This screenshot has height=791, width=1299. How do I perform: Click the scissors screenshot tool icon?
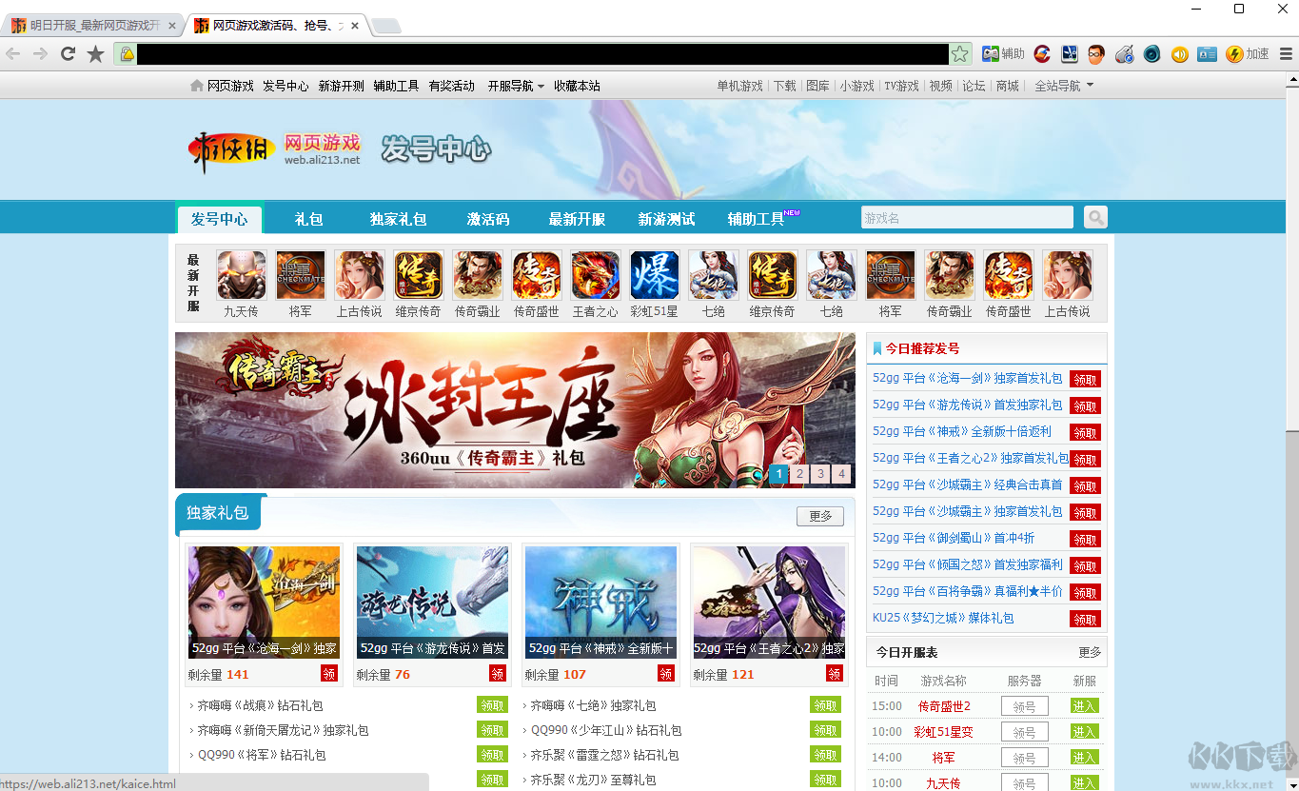click(x=1070, y=54)
